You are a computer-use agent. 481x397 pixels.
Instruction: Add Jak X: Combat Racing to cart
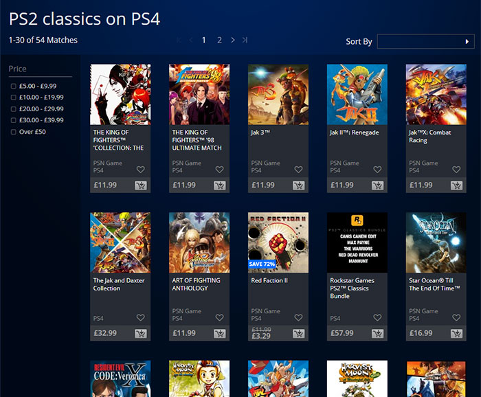coord(456,185)
